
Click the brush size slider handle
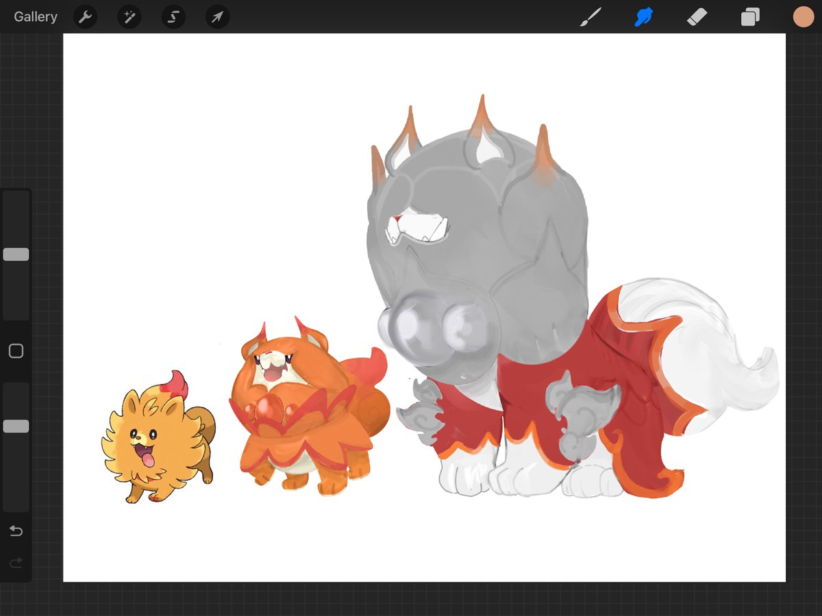click(x=16, y=255)
